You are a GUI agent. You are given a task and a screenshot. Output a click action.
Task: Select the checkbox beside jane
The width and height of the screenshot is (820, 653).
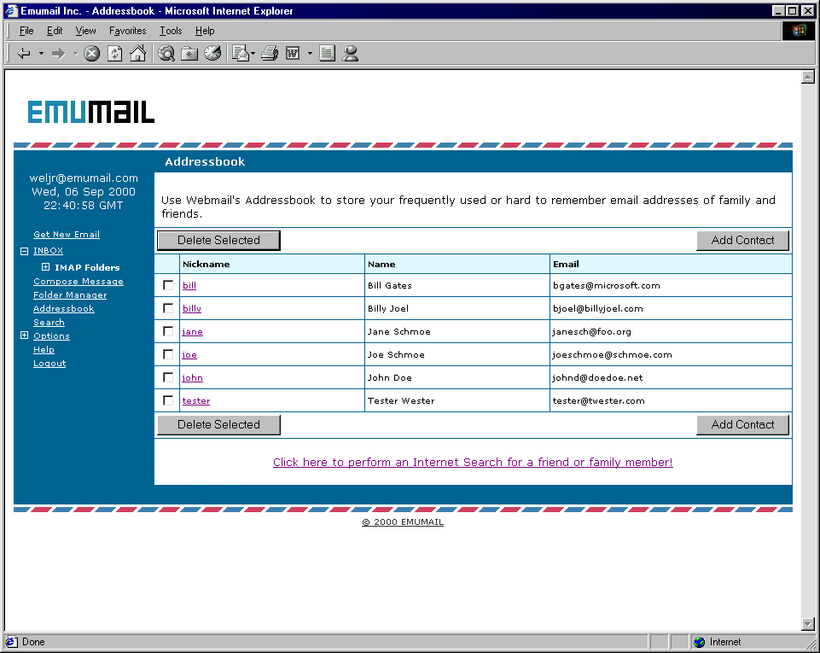click(168, 331)
